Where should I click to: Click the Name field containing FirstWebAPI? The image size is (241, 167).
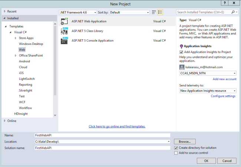point(102,135)
